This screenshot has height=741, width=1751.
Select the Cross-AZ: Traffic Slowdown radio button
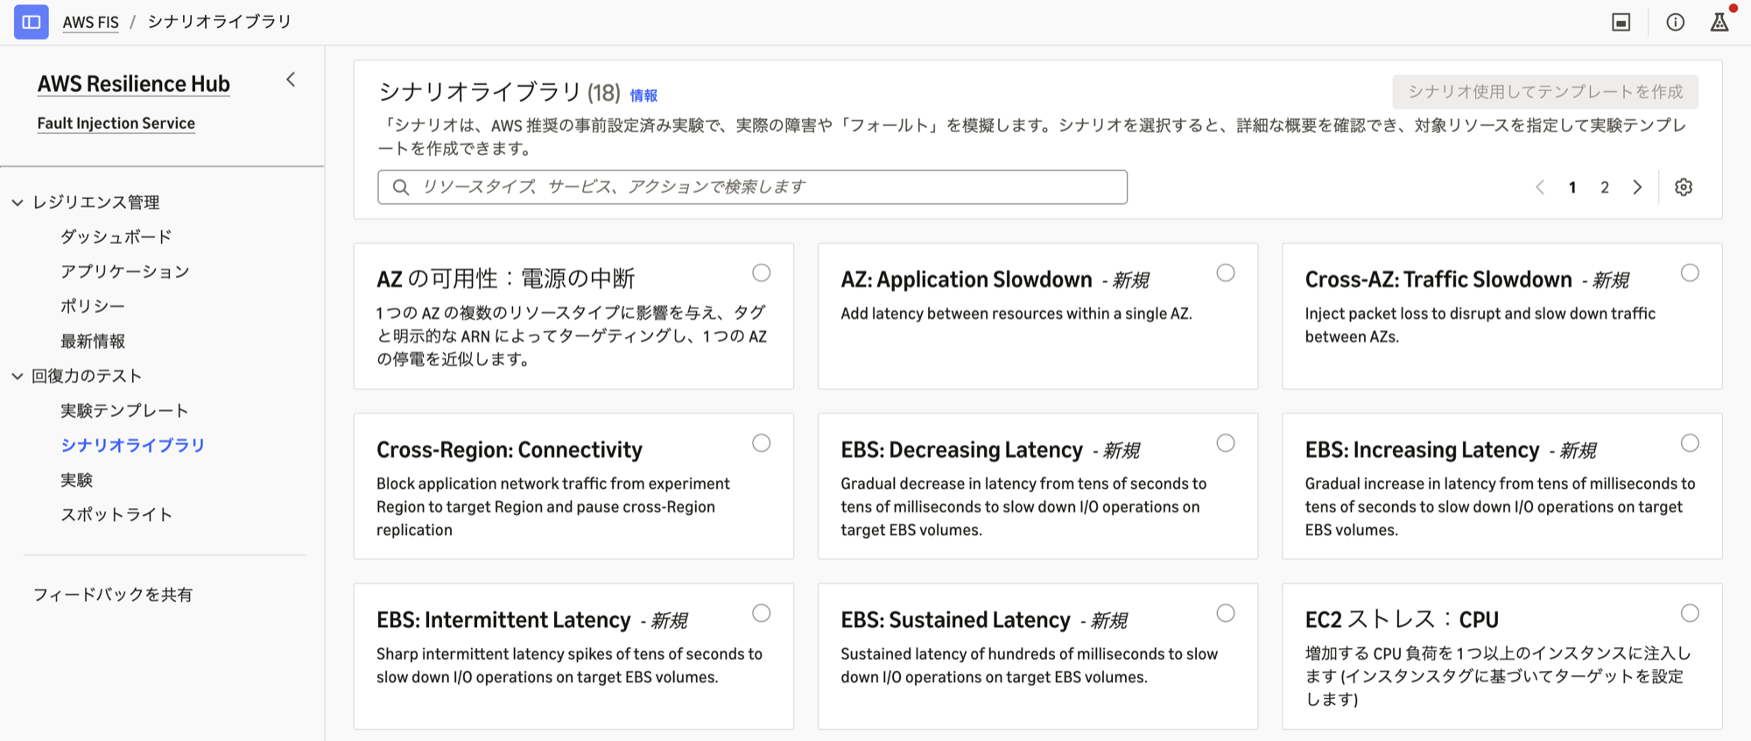pyautogui.click(x=1690, y=273)
